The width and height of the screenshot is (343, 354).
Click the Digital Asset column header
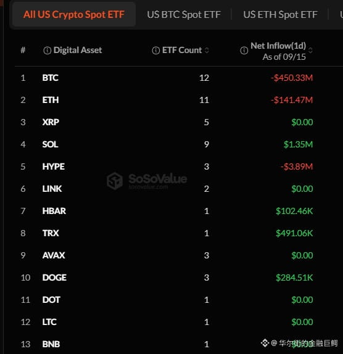pyautogui.click(x=78, y=50)
